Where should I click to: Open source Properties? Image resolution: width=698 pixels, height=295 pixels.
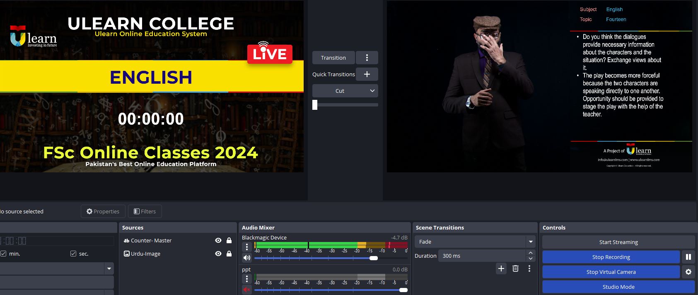[103, 211]
